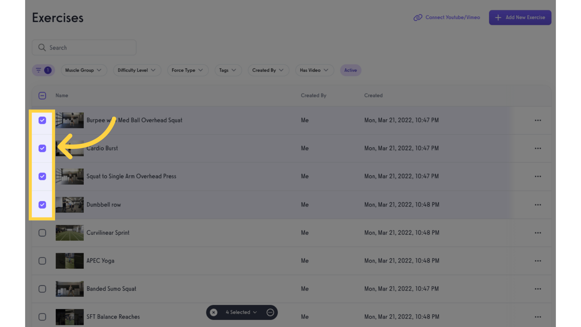Open the ellipsis menu beside 4 Selected
Image resolution: width=581 pixels, height=327 pixels.
[270, 312]
